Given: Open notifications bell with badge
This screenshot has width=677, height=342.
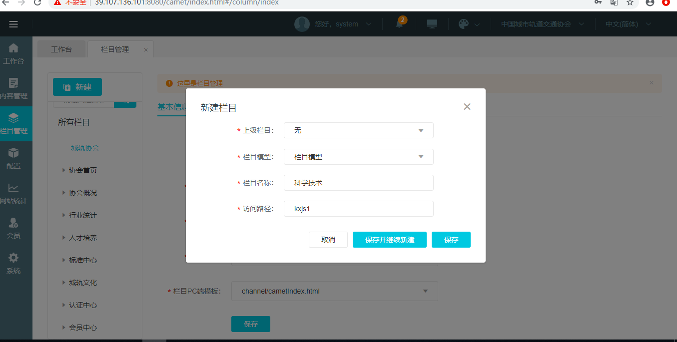Looking at the screenshot, I should coord(399,23).
